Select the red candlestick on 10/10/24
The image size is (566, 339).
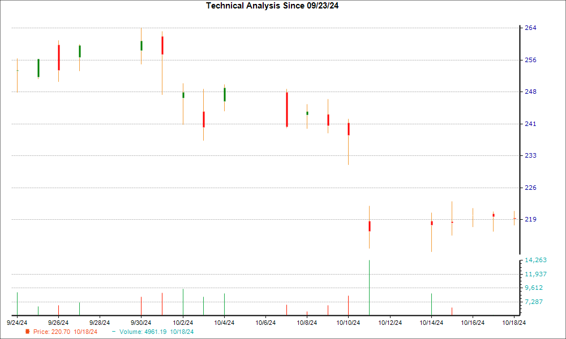point(349,129)
